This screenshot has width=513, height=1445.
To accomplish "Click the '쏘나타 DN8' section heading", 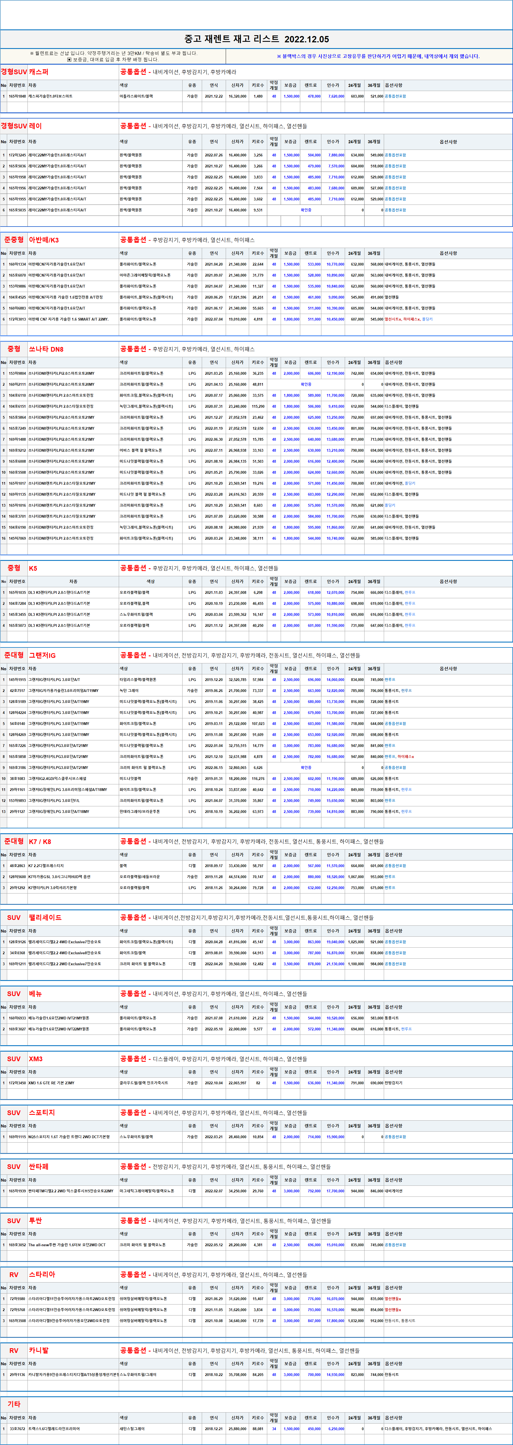I will [x=46, y=349].
